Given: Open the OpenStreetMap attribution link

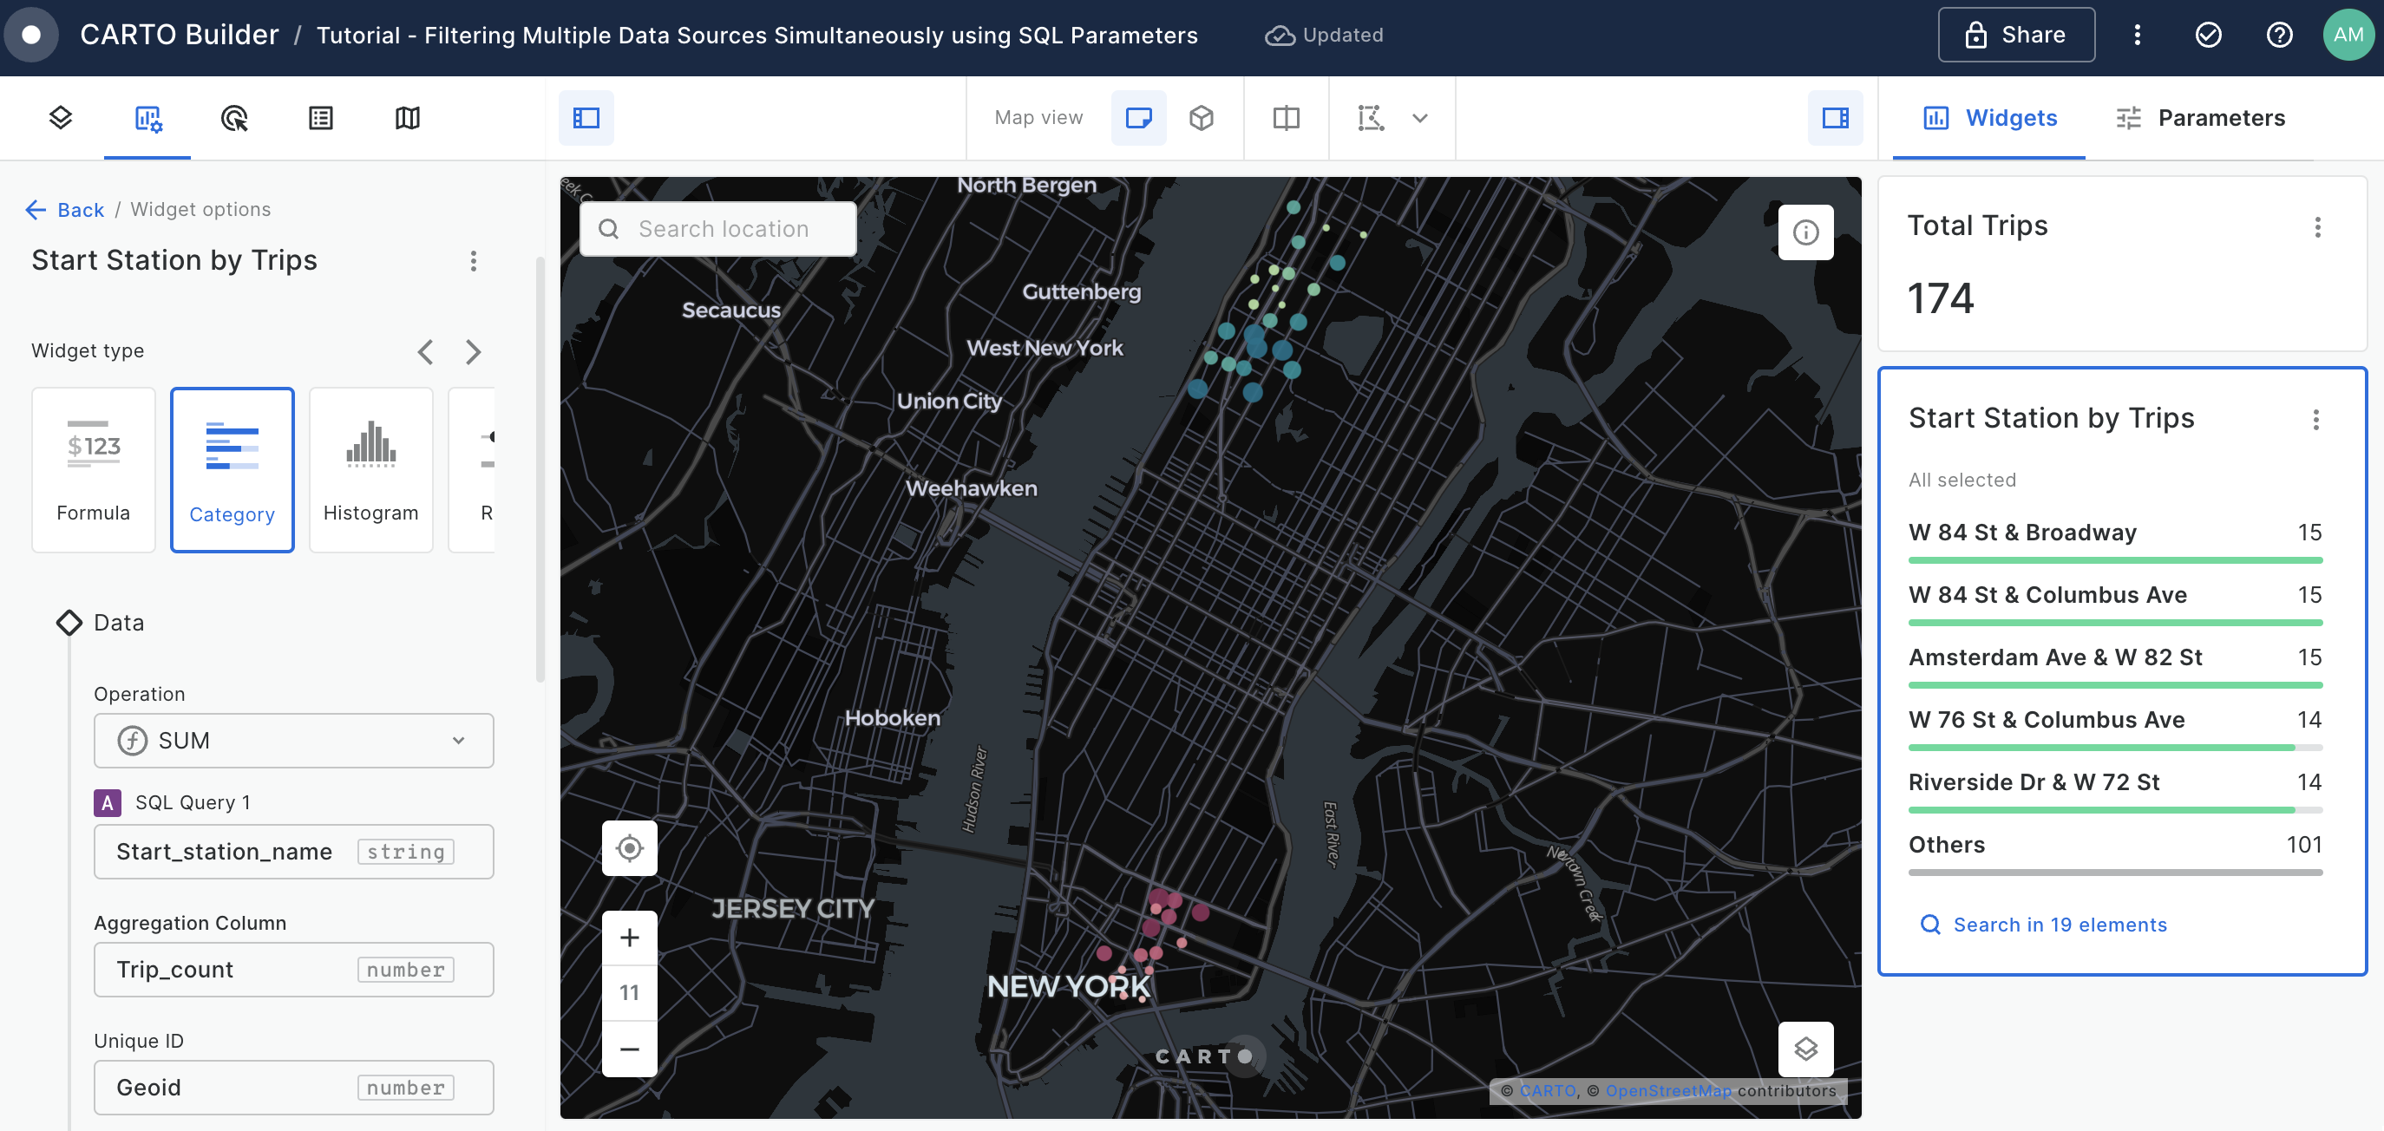Looking at the screenshot, I should point(1667,1090).
